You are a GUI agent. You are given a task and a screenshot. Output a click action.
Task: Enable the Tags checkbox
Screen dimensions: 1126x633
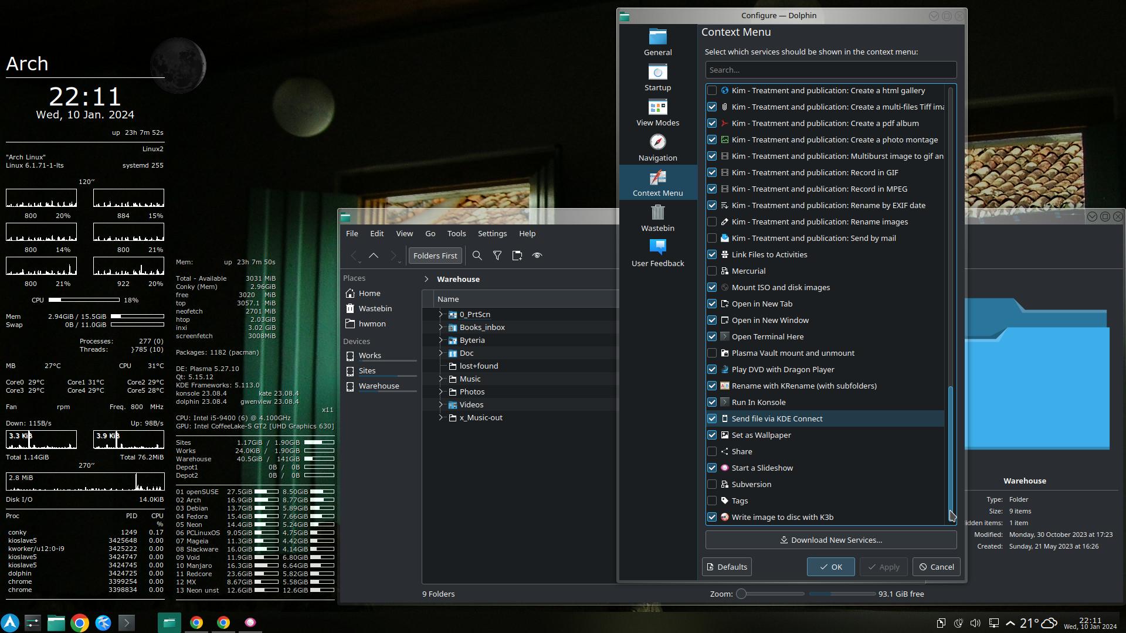[x=712, y=501]
